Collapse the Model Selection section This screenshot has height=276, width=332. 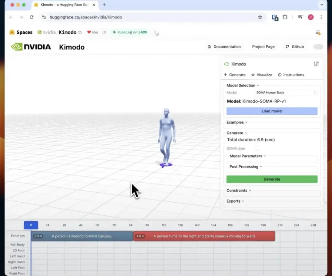(x=243, y=85)
